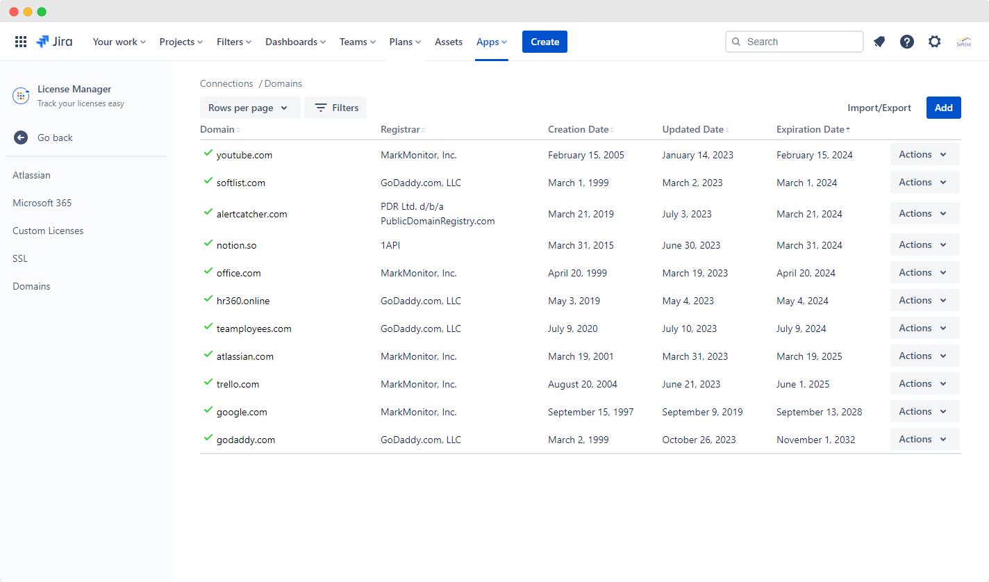Viewport: 989px width, 582px height.
Task: Click the green checkmark beside youtube.com
Action: 208,153
